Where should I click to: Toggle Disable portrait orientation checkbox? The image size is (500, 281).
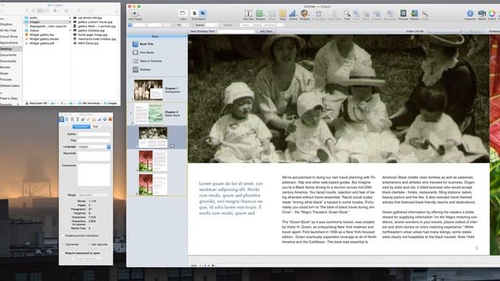coord(63,236)
